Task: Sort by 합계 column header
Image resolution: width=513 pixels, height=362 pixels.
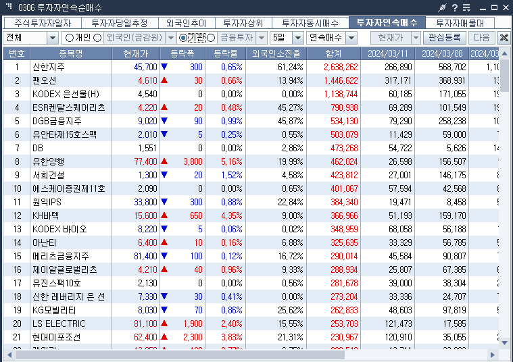Action: click(334, 53)
